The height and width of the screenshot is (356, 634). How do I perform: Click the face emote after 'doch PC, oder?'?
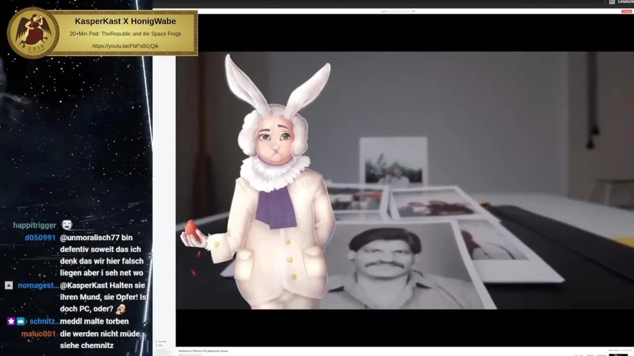(120, 309)
